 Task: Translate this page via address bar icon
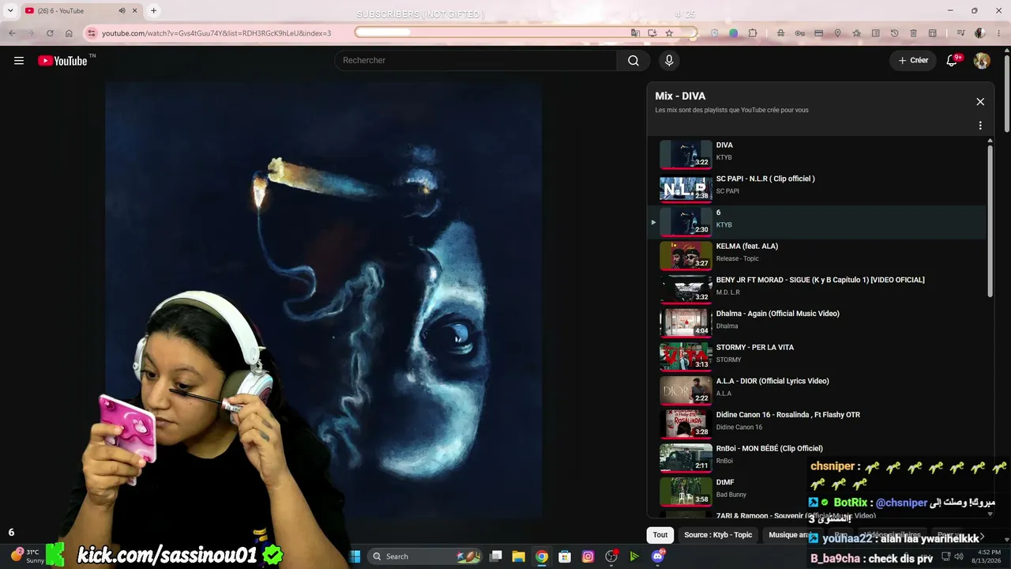click(x=635, y=33)
